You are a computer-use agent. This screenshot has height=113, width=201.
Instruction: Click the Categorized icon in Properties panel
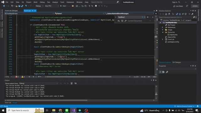(x=160, y=72)
